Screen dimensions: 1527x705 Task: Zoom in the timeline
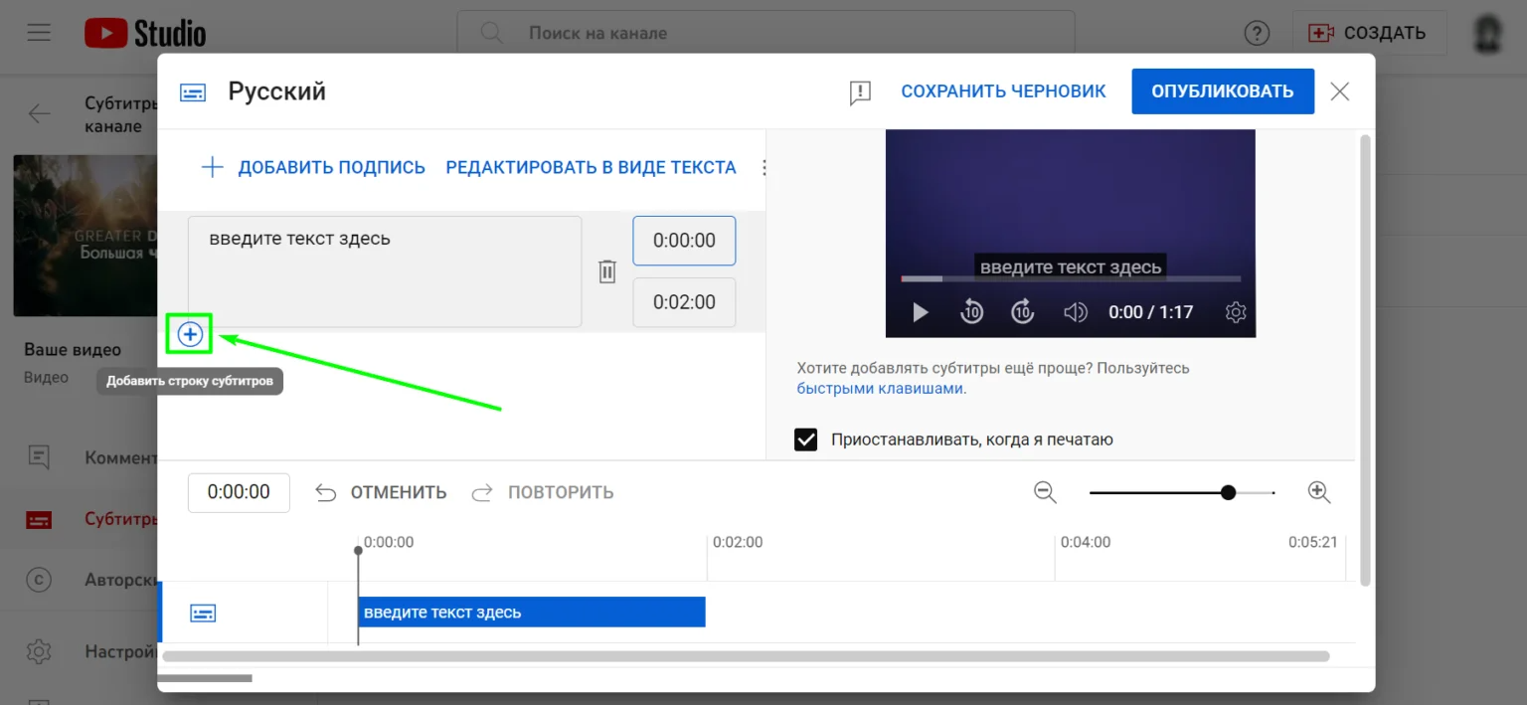coord(1318,492)
